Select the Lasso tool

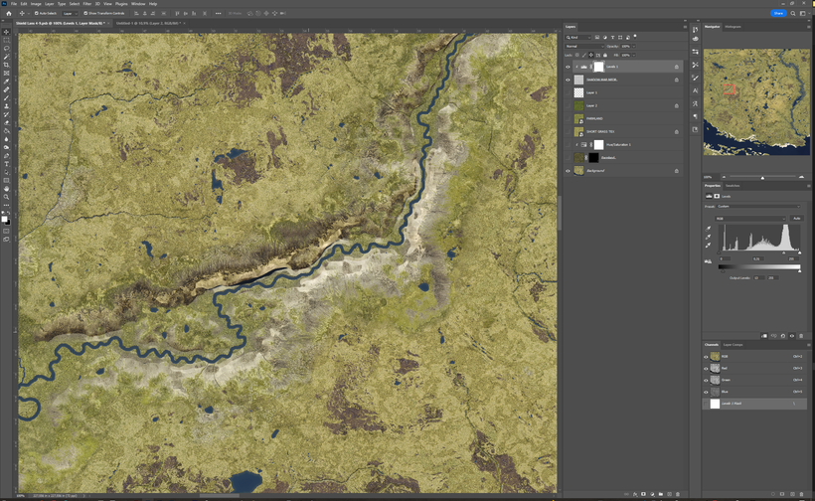pos(6,48)
